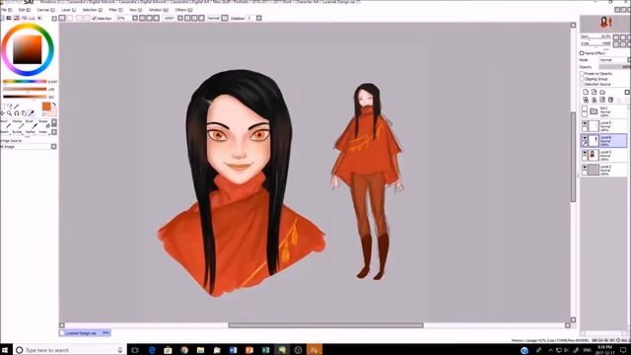631x355 pixels.
Task: Choose the Marker brush tool
Action: pyautogui.click(x=17, y=124)
